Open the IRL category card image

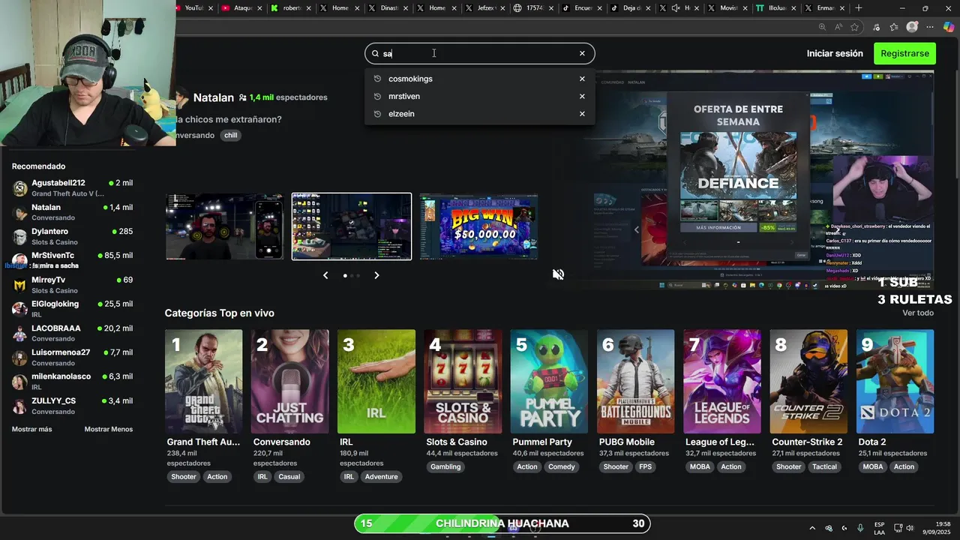376,381
